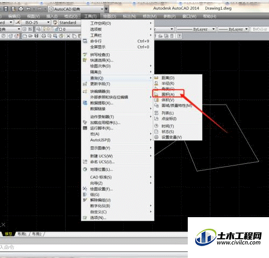269x258 pixels.
Task: Open the ByColor plot style dropdown
Action: [x=260, y=29]
